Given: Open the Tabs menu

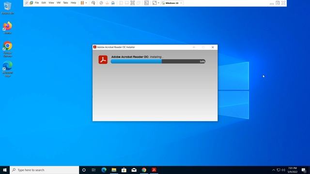Looking at the screenshot, I should pyautogui.click(x=65, y=3).
